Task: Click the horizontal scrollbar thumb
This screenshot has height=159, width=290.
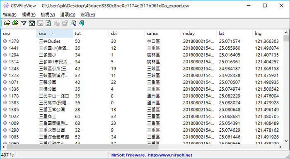Action: 83,147
